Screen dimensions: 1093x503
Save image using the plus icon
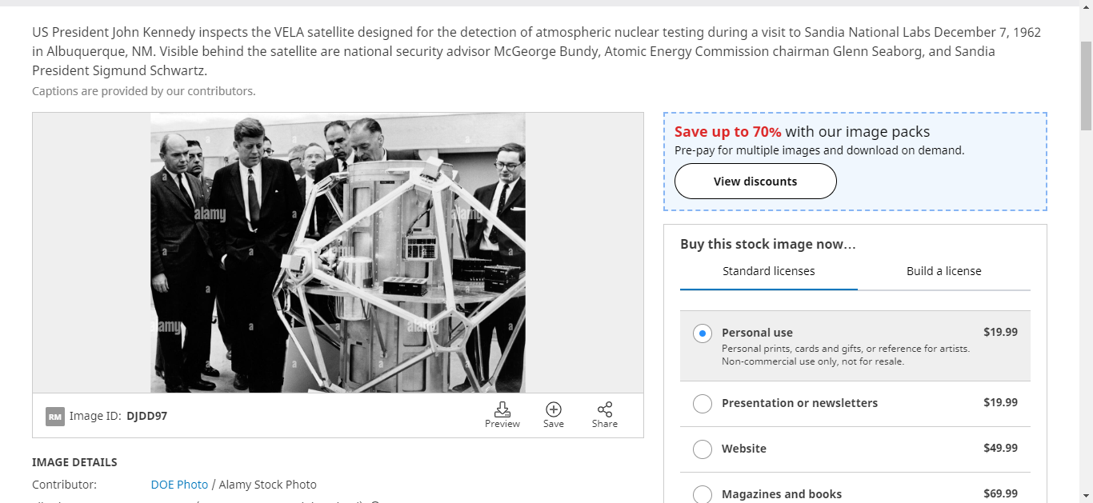[554, 415]
